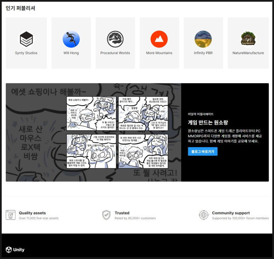Click the 이달의 어필리에이트 label
This screenshot has width=274, height=259.
pyautogui.click(x=201, y=114)
